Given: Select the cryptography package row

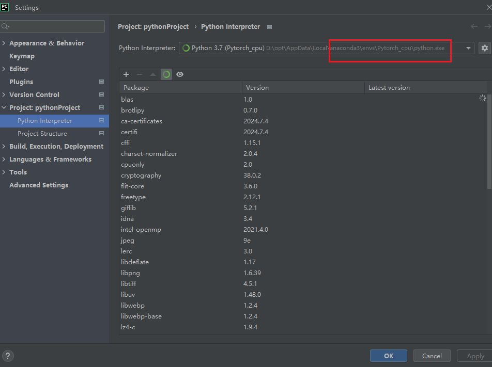Looking at the screenshot, I should 303,175.
